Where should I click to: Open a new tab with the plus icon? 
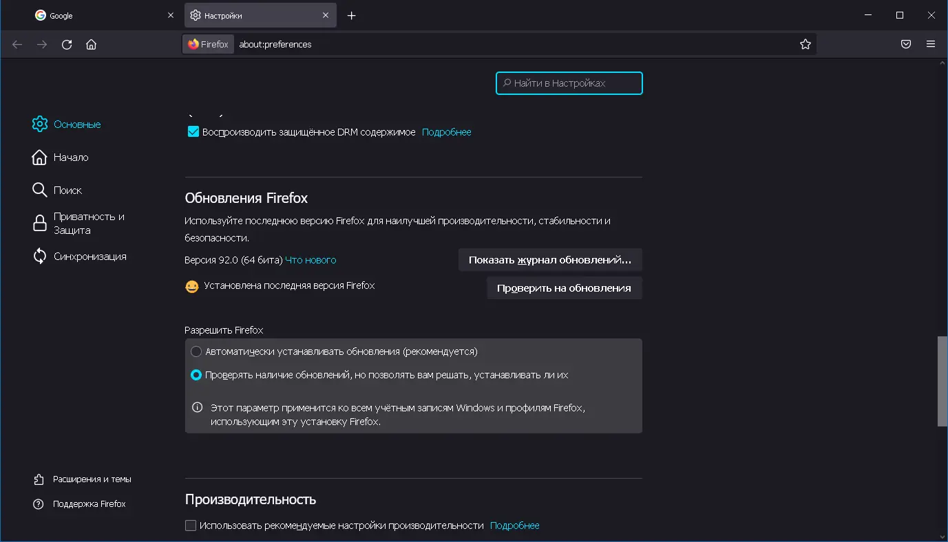pyautogui.click(x=352, y=16)
